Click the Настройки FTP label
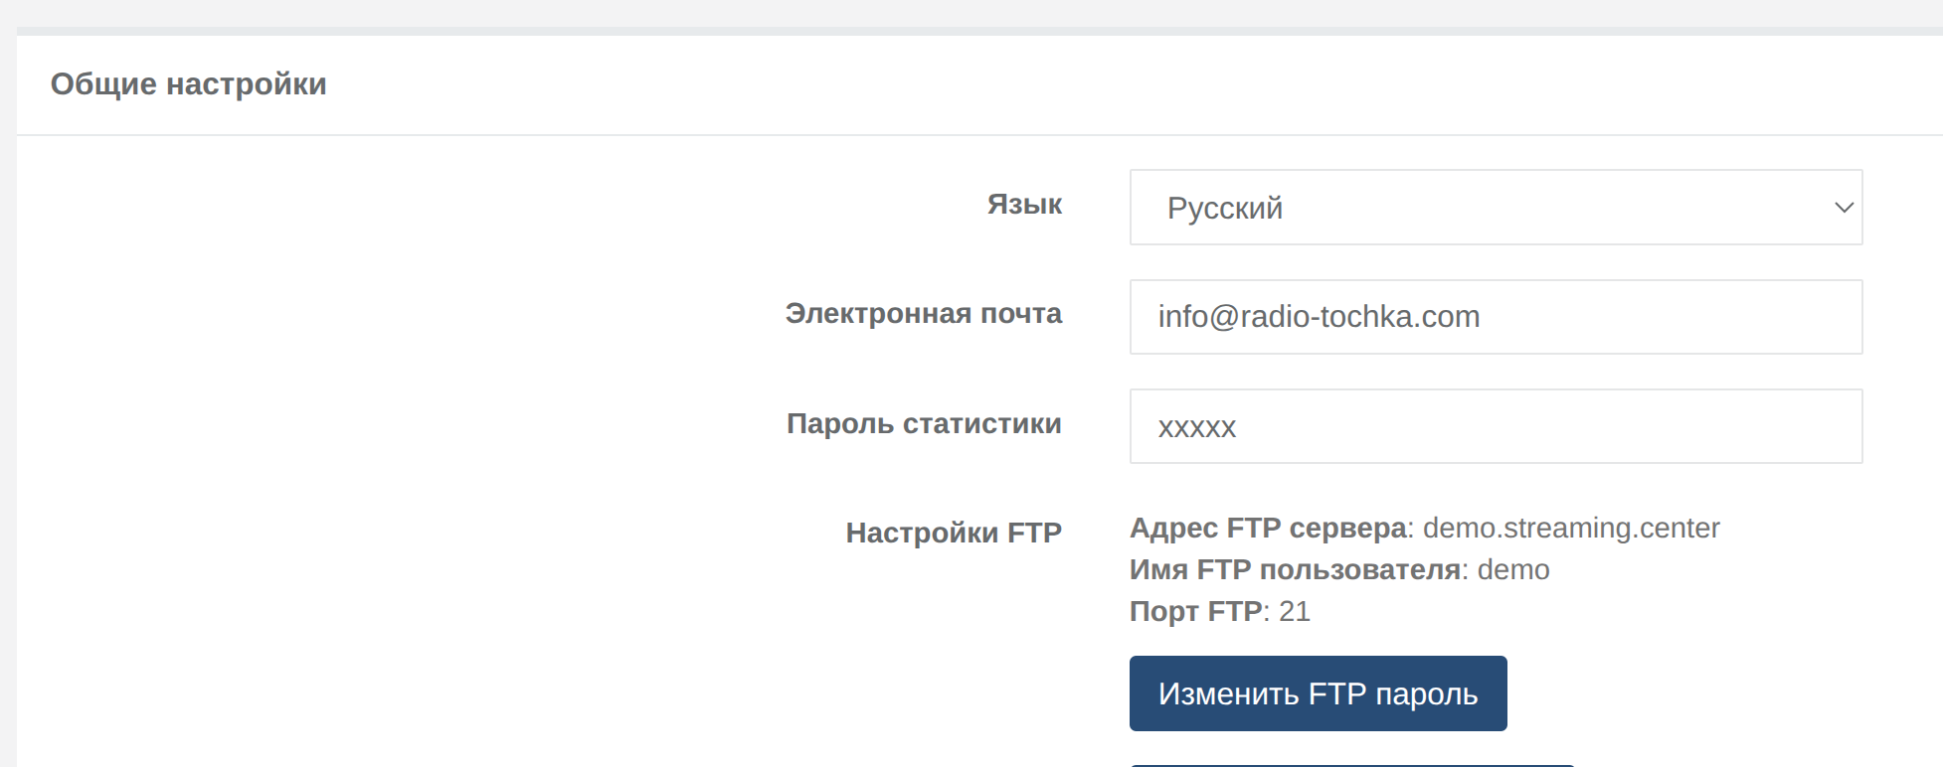This screenshot has height=767, width=1943. 954,534
